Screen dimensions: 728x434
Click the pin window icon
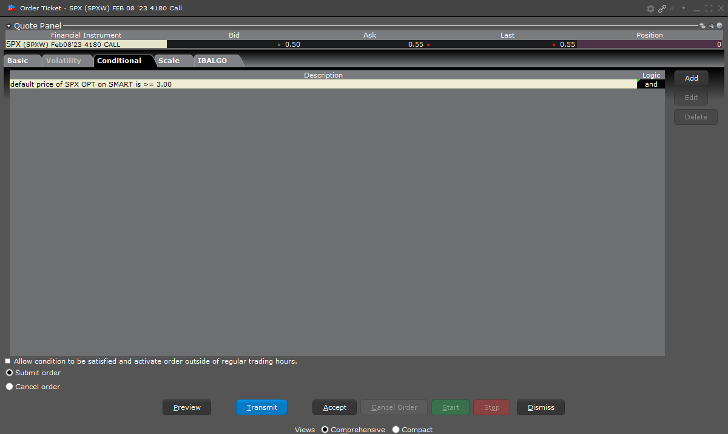(672, 8)
